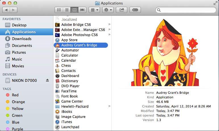Select the iBooks icon
Screen dimensions: 219x131
pos(57,112)
